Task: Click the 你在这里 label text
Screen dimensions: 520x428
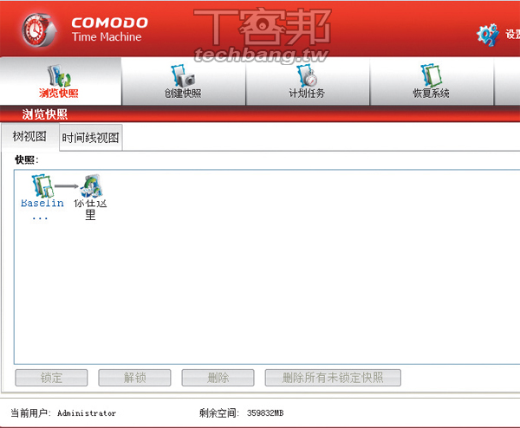Action: pyautogui.click(x=90, y=209)
